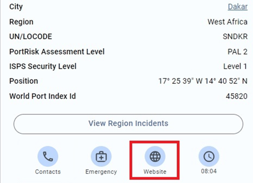
Task: Click the Region field label
Action: click(x=21, y=22)
